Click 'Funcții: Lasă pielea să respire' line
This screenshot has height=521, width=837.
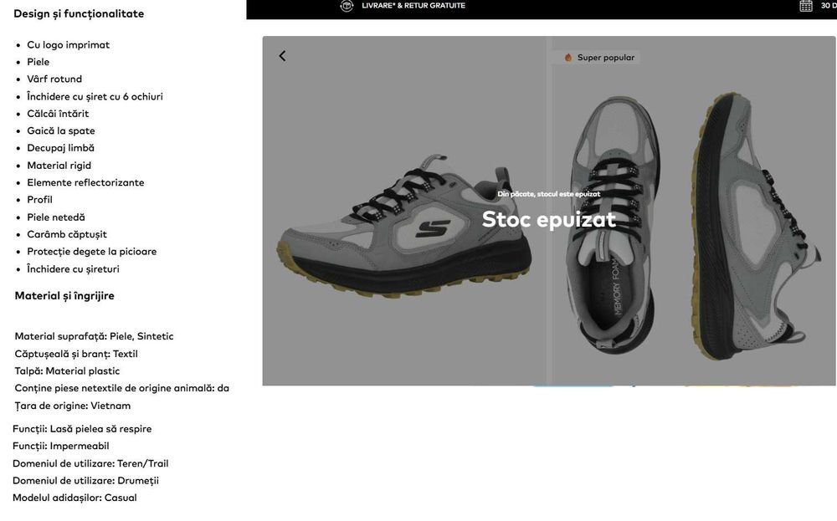pos(82,429)
